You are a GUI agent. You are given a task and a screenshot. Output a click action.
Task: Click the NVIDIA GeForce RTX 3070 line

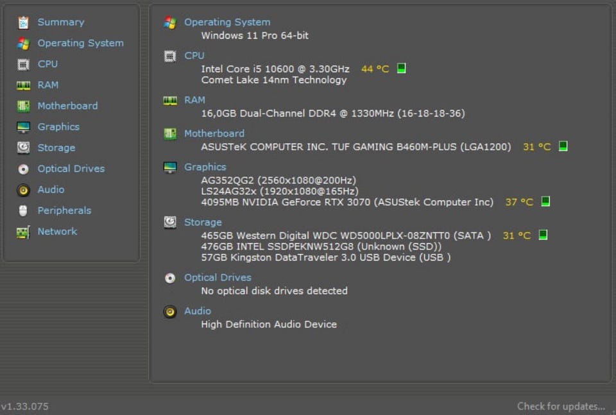tap(347, 202)
